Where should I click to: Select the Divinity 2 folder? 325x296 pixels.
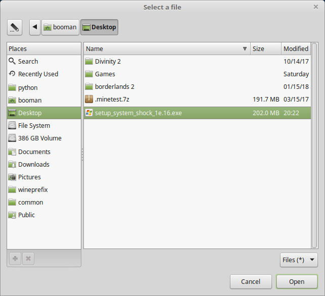pyautogui.click(x=197, y=61)
